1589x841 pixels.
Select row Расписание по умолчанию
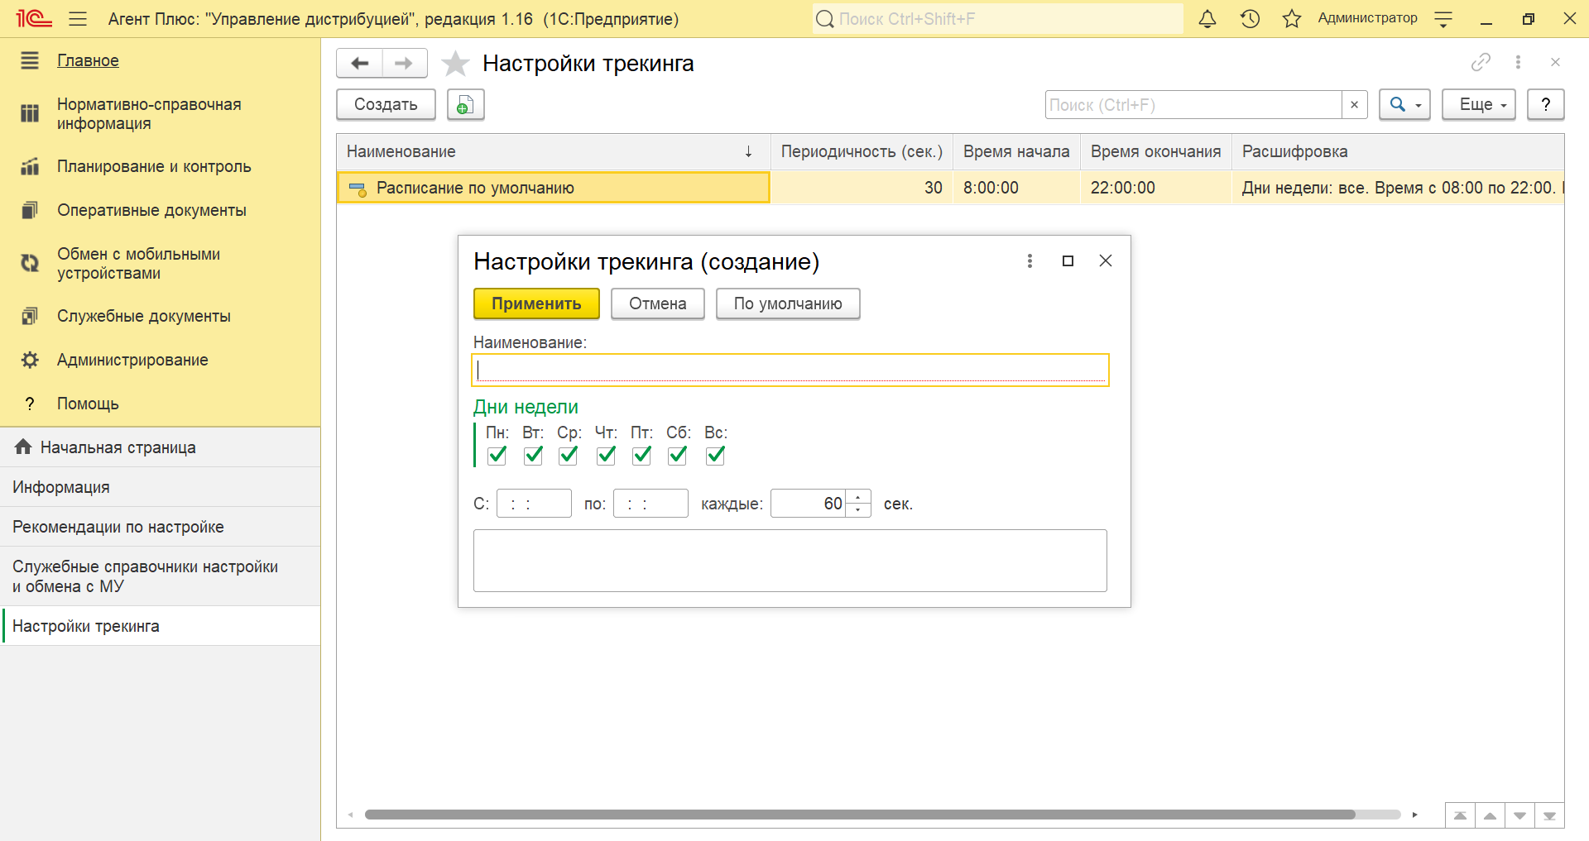553,188
